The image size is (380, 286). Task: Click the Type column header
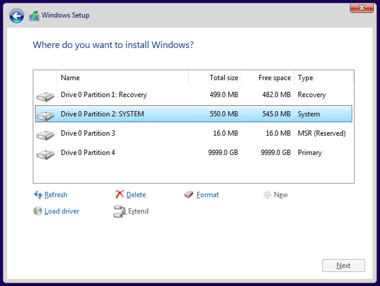coord(305,78)
